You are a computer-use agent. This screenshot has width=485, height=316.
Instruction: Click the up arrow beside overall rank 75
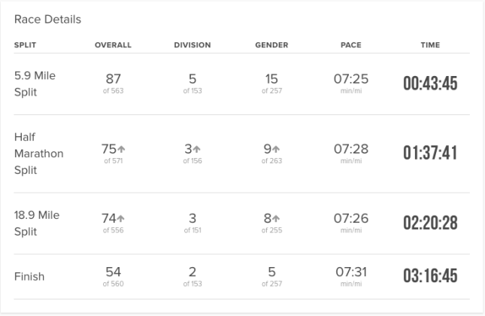coord(121,150)
